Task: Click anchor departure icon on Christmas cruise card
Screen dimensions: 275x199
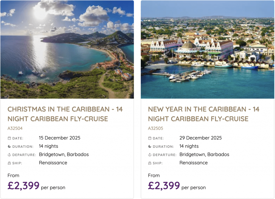Action: click(9, 155)
